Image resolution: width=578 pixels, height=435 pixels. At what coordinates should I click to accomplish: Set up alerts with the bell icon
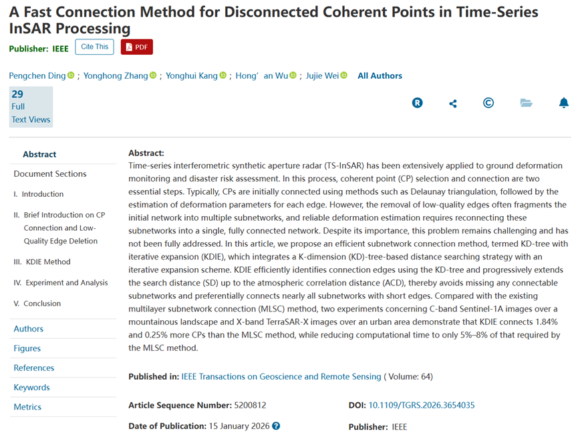pos(563,103)
